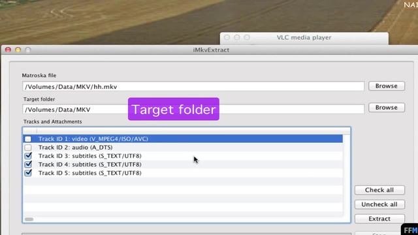
Task: Click the Check all button
Action: (379, 190)
